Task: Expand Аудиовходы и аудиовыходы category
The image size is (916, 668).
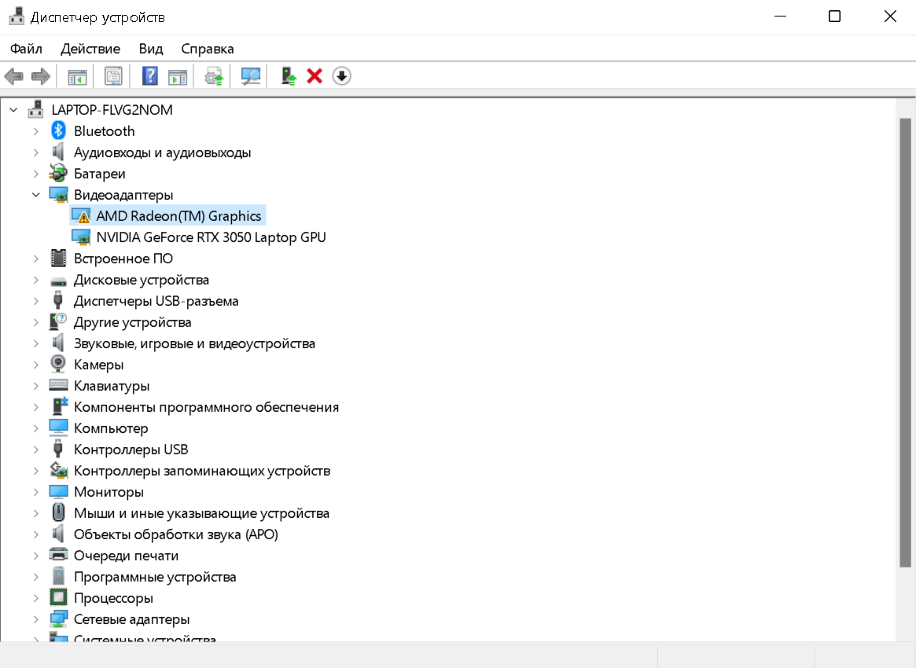Action: 36,152
